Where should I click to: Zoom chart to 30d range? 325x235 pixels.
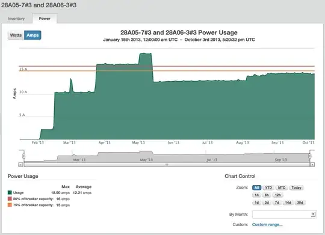[300, 203]
